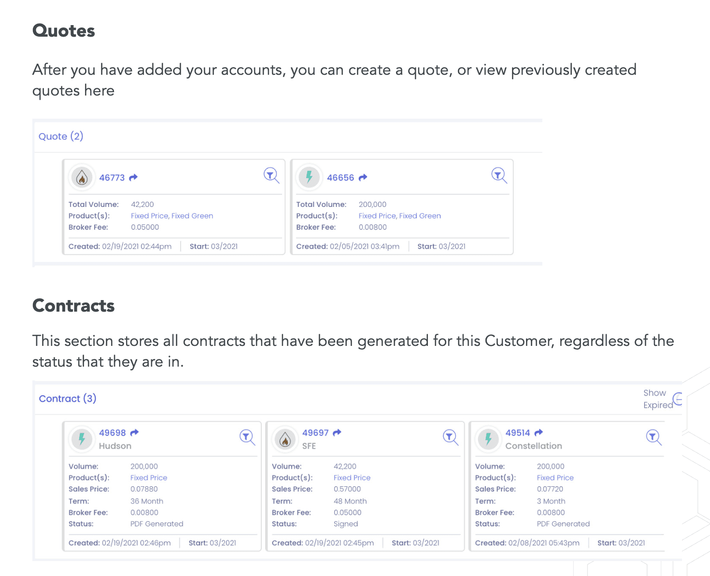This screenshot has width=710, height=576.
Task: Open quote number 46773 link
Action: tap(112, 178)
